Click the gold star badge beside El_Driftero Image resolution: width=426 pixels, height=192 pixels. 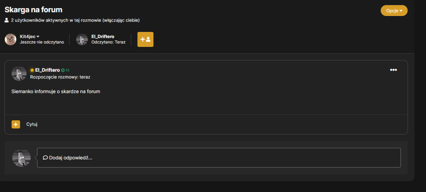tap(32, 70)
